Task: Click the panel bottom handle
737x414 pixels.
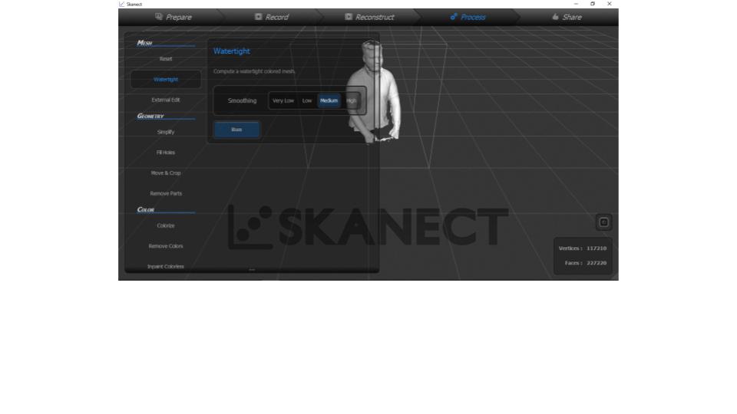Action: click(x=252, y=270)
